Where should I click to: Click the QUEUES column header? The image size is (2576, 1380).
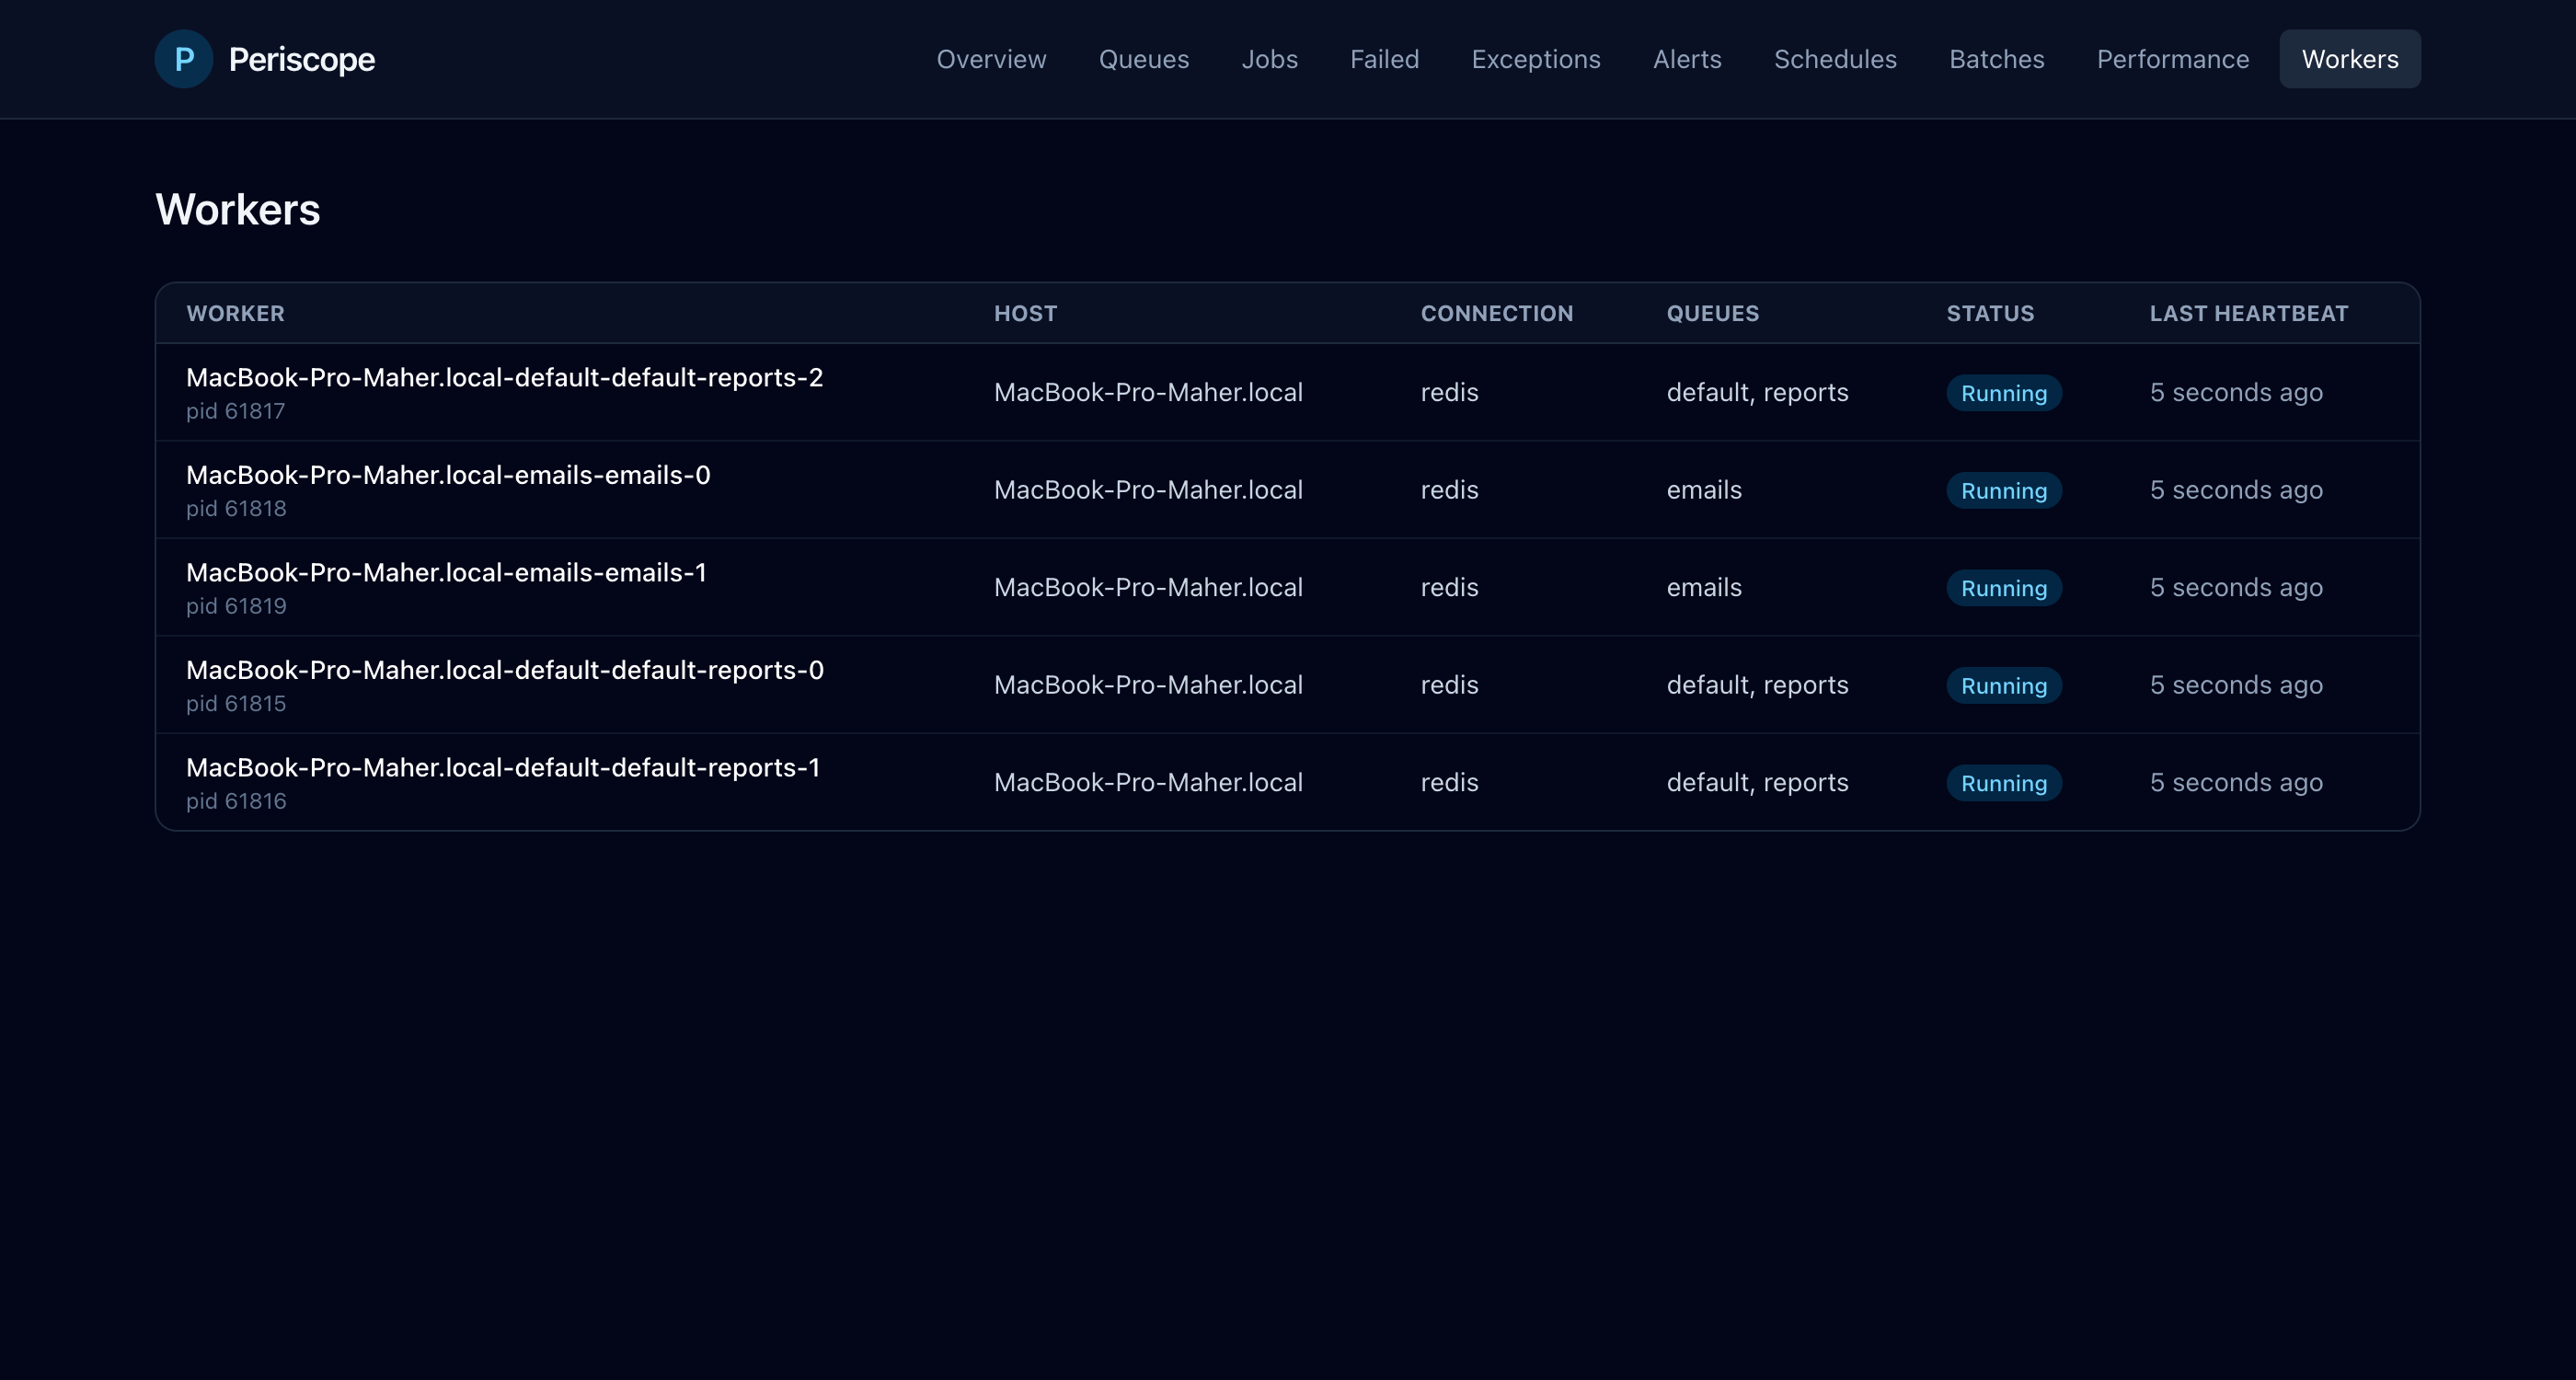1712,313
